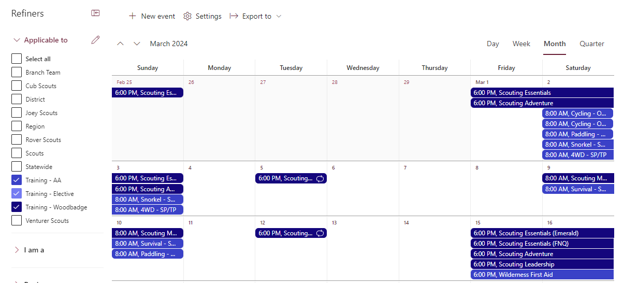Image resolution: width=638 pixels, height=283 pixels.
Task: Click recurring icon on March 5 event
Action: [320, 178]
